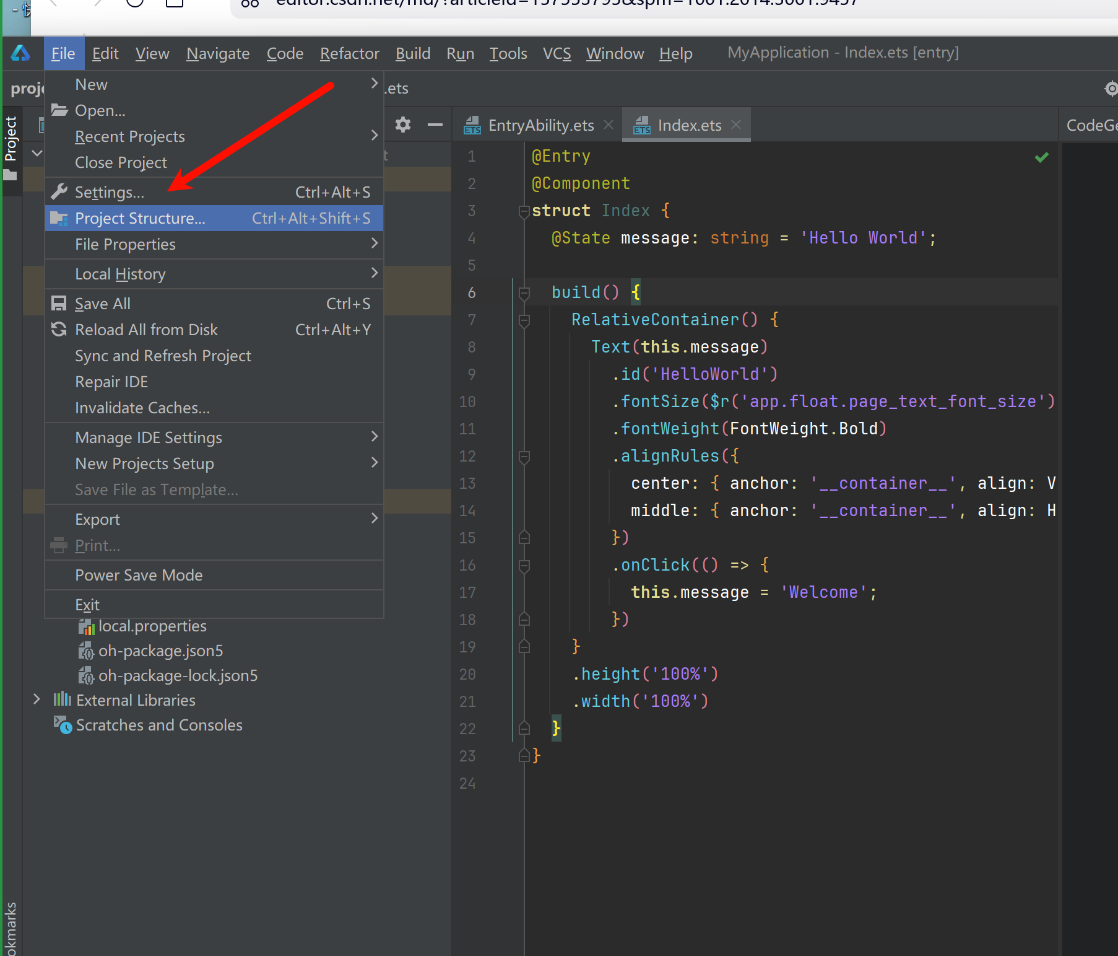Click the target icon at top right toolbar
The width and height of the screenshot is (1118, 956).
point(1111,89)
